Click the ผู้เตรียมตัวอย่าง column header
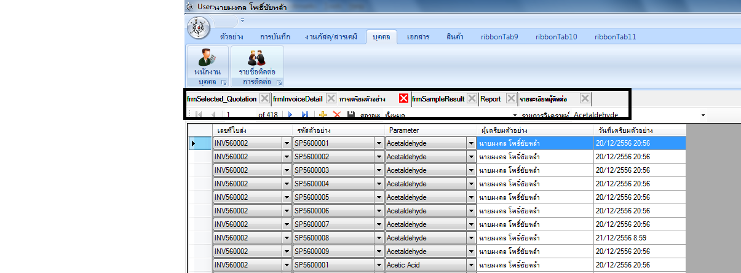Screen dimensions: 741x273 tap(535, 130)
